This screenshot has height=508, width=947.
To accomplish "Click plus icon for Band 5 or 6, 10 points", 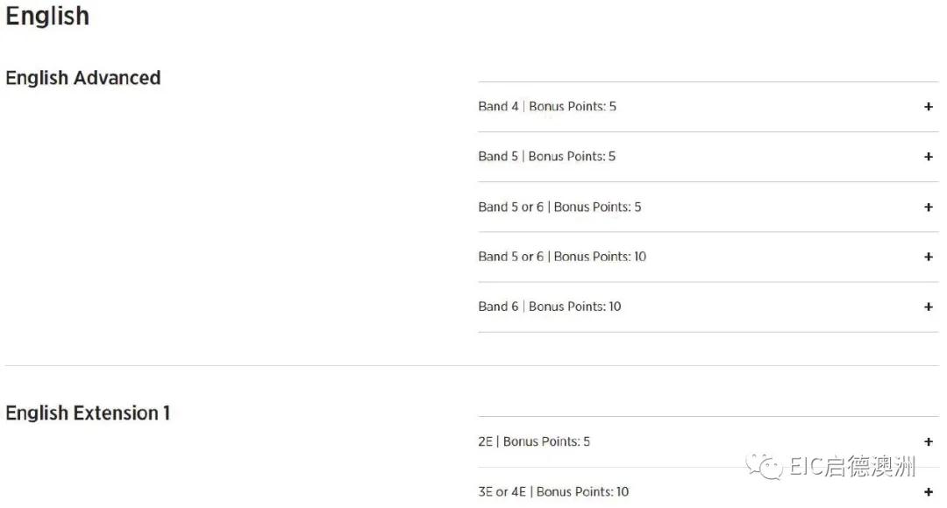I will pyautogui.click(x=929, y=257).
